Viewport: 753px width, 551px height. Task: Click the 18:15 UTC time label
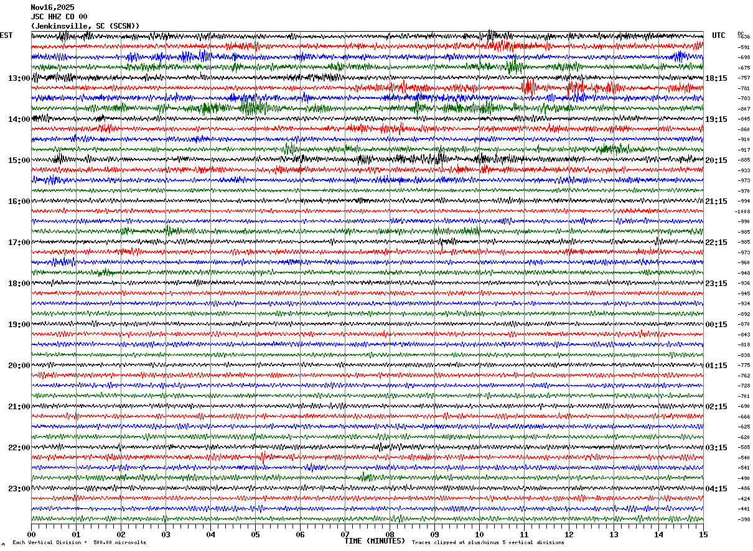[x=716, y=78]
